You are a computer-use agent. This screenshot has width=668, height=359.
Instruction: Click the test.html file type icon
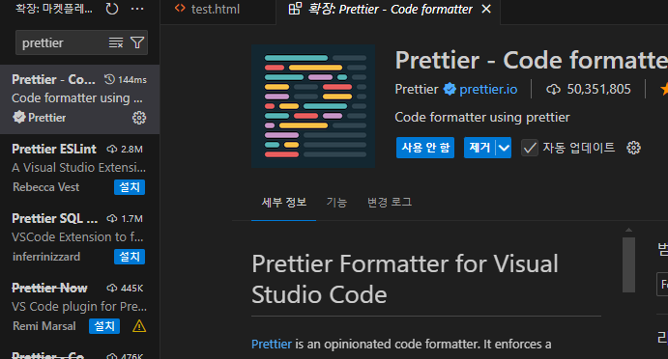pyautogui.click(x=180, y=9)
